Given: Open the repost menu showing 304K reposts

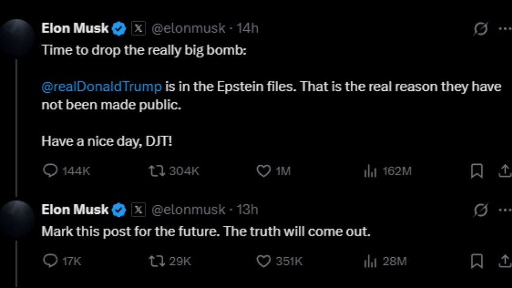Looking at the screenshot, I should [x=158, y=170].
